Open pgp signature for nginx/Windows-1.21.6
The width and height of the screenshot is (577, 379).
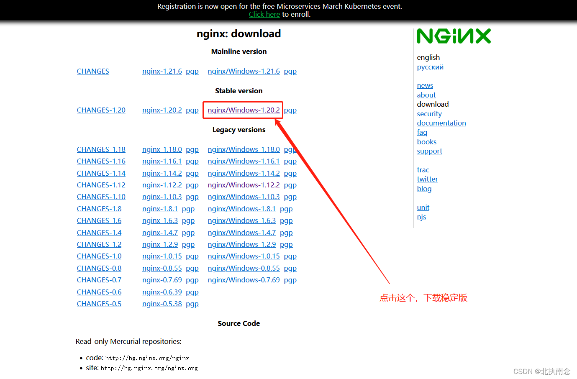(x=290, y=71)
